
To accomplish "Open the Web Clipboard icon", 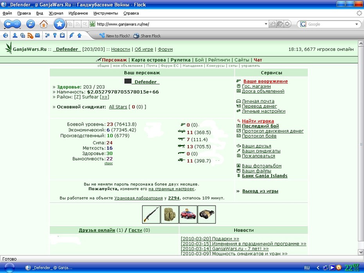I will 62,36.
